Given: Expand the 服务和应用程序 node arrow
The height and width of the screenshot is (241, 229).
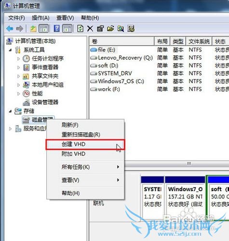Looking at the screenshot, I should point(10,129).
